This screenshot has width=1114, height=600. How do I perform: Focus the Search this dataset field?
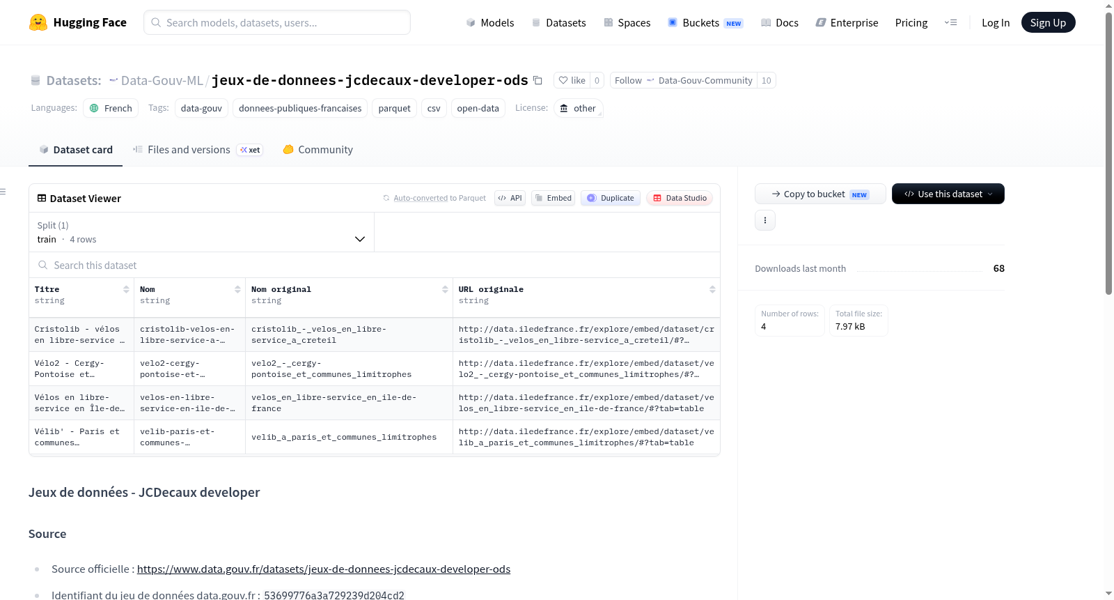click(x=375, y=265)
